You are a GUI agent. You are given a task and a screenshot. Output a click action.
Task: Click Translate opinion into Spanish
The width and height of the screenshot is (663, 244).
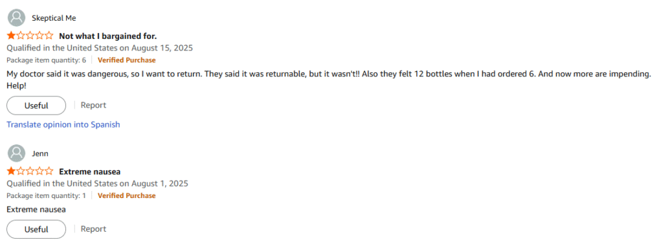pos(63,125)
